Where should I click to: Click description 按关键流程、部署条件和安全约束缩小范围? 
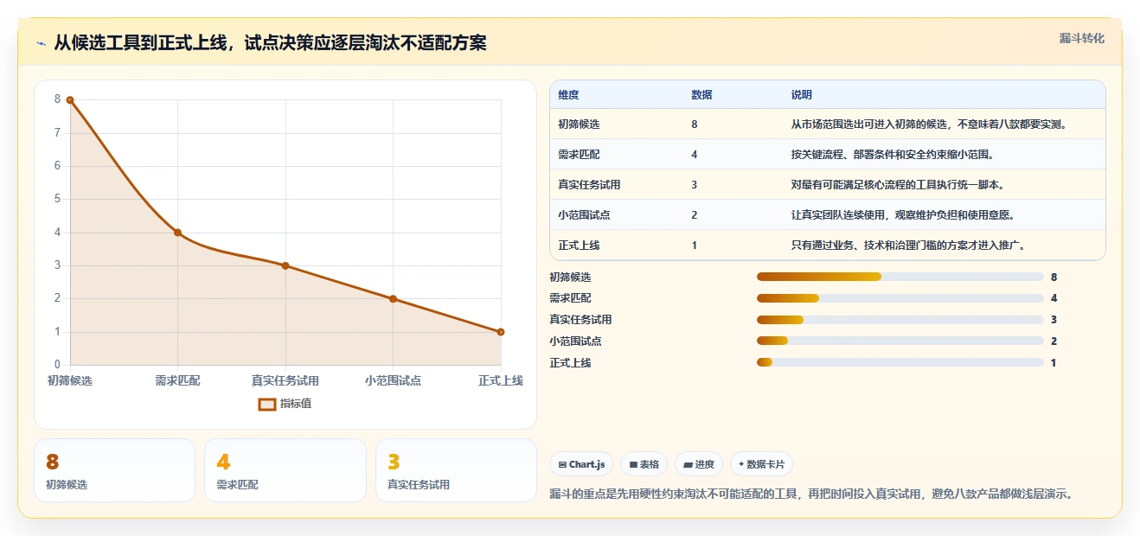click(892, 155)
